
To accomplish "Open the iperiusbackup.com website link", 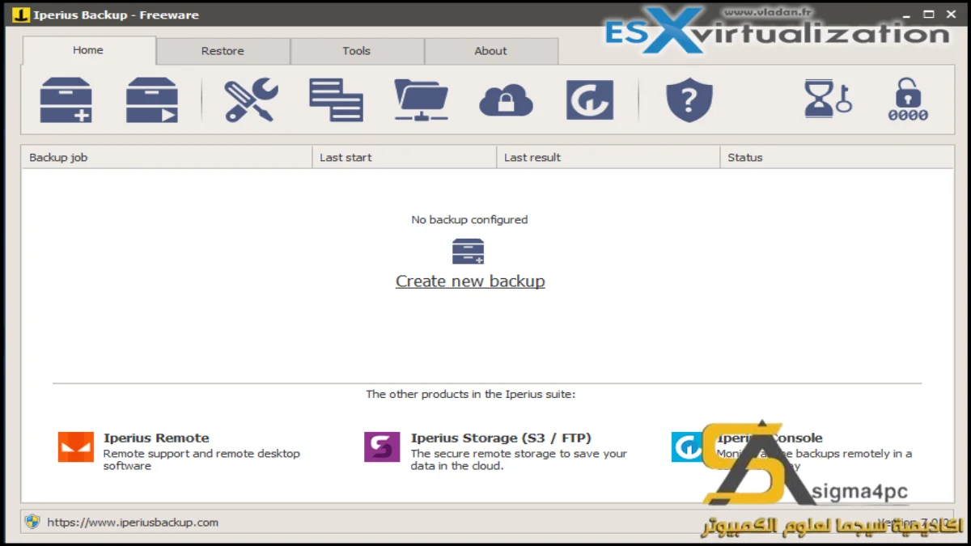I will coord(133,523).
